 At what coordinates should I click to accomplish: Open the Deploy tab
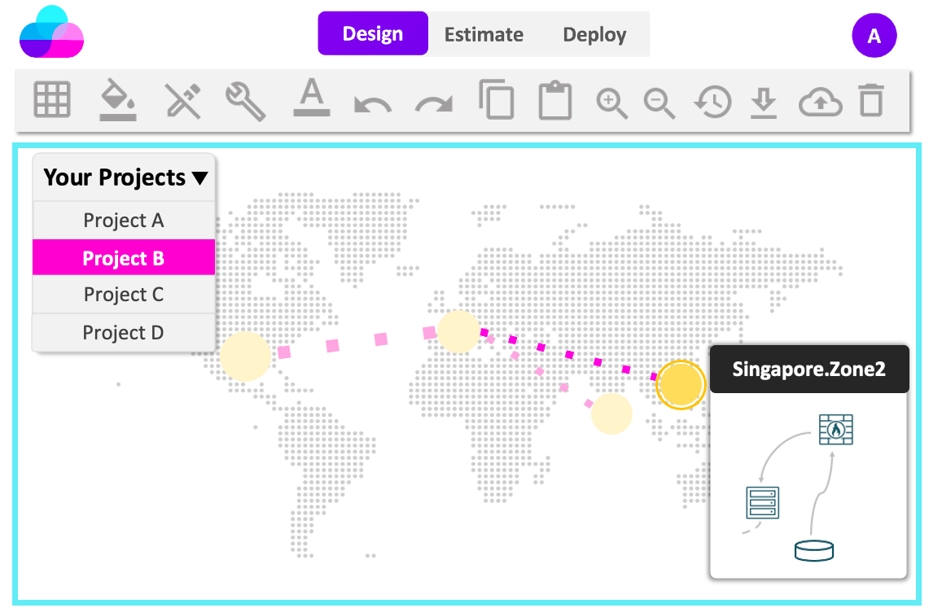(594, 34)
